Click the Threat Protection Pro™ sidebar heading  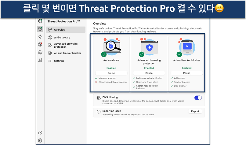[64, 21]
